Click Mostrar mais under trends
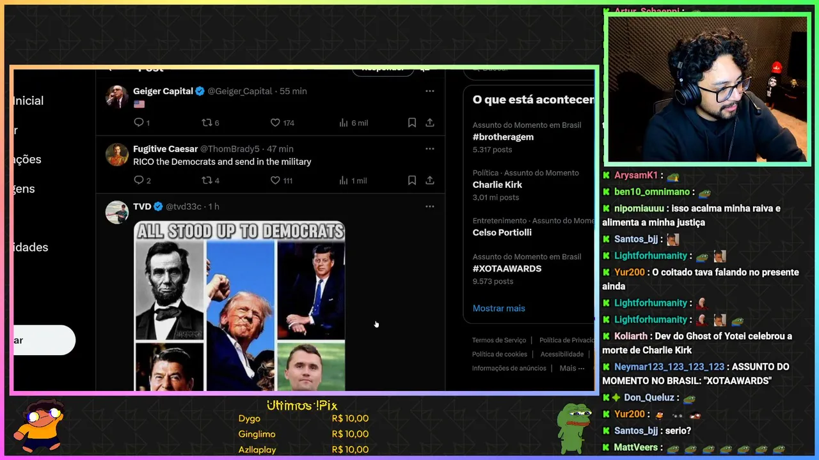 tap(499, 308)
